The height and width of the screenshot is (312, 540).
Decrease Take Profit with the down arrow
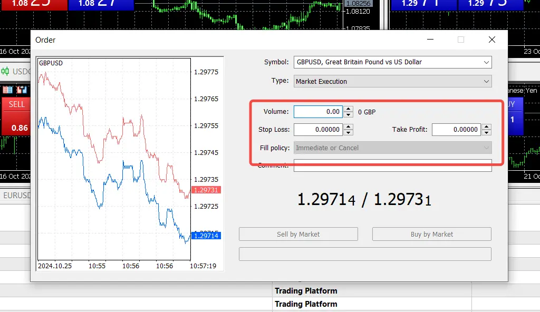(x=486, y=132)
